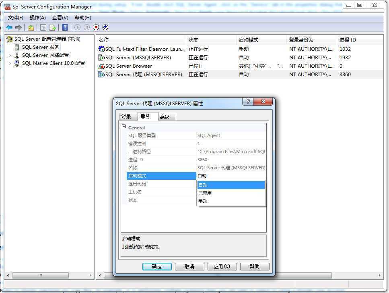The width and height of the screenshot is (389, 293).
Task: Click the left pane scroll-left arrow
Action: tap(8, 275)
